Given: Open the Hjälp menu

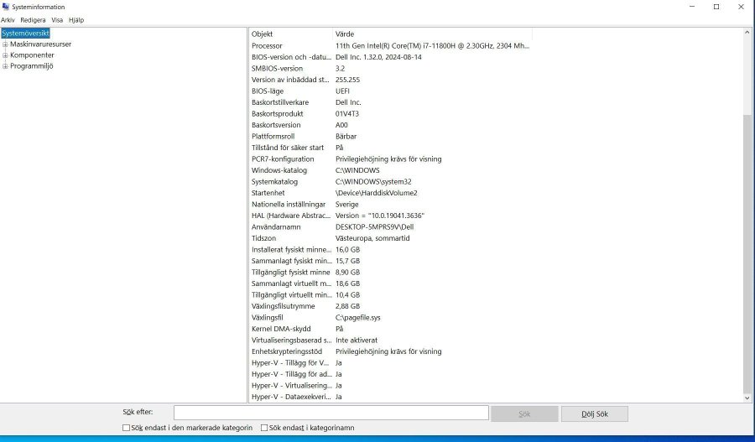Looking at the screenshot, I should 76,19.
